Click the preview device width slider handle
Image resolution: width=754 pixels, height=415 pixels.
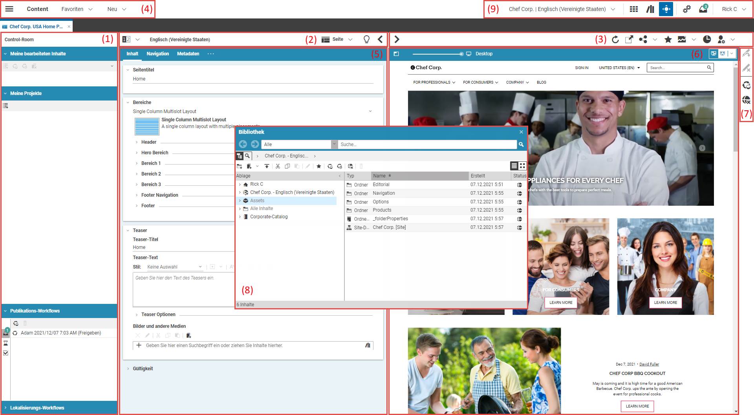point(461,54)
